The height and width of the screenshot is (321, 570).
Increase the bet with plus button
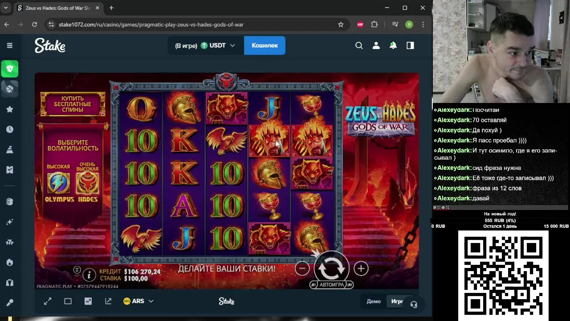click(361, 268)
